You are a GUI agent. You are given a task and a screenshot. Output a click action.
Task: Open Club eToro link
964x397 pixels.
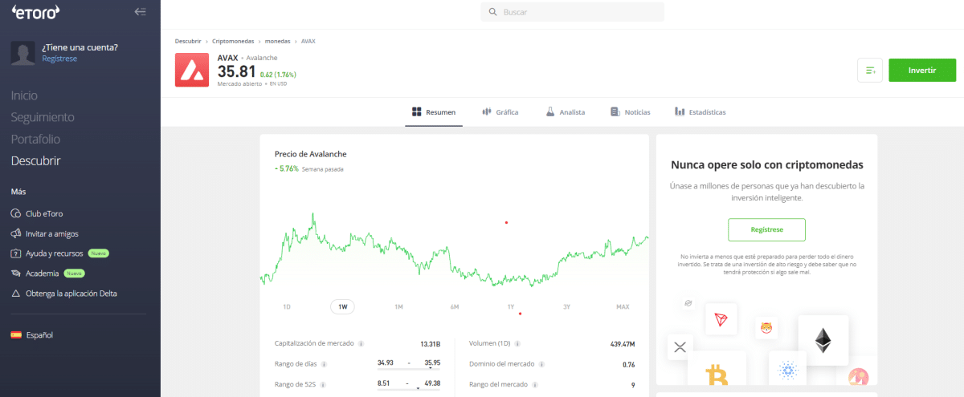point(44,214)
